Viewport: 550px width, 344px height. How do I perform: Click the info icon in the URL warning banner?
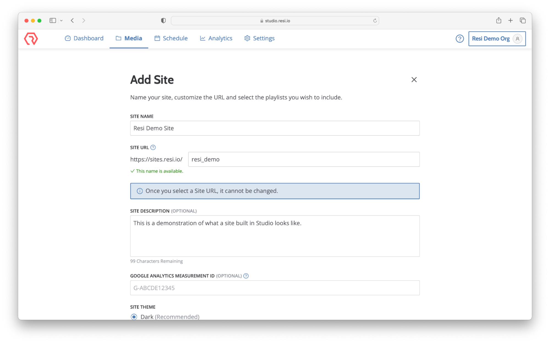[140, 191]
